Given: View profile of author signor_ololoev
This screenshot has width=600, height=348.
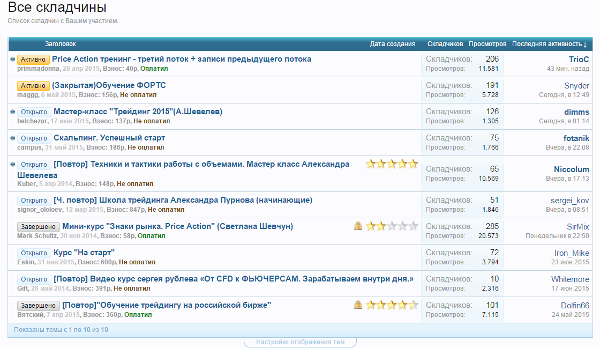Looking at the screenshot, I should point(40,210).
